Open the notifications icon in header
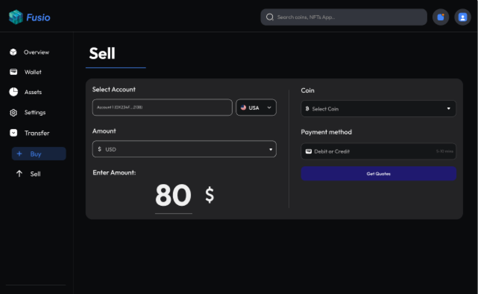The height and width of the screenshot is (294, 478). pos(440,17)
